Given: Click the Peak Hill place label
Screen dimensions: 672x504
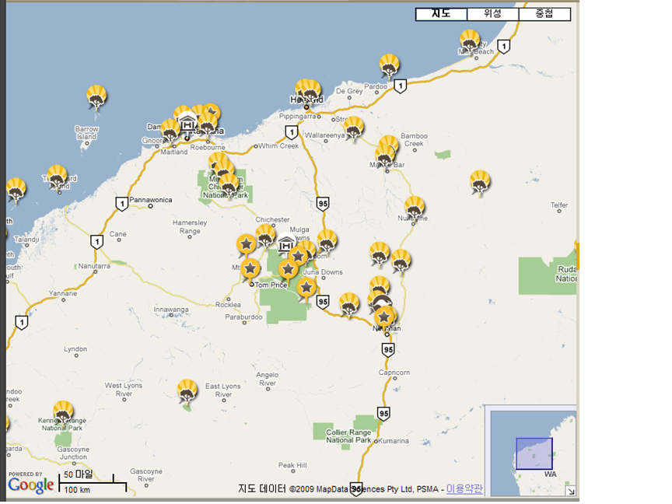Looking at the screenshot, I should pos(292,465).
